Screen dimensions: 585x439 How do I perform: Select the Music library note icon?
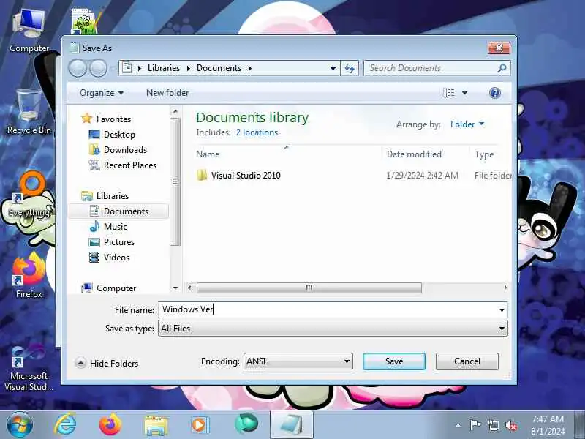coord(94,227)
